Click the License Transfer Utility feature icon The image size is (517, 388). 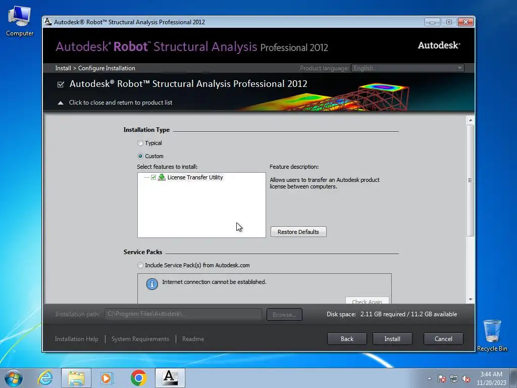coord(162,177)
